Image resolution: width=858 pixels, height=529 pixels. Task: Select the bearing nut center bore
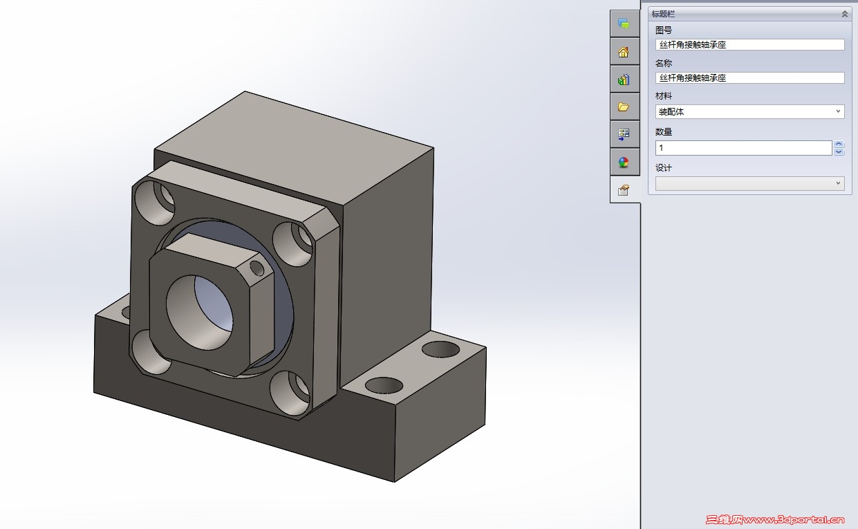199,311
